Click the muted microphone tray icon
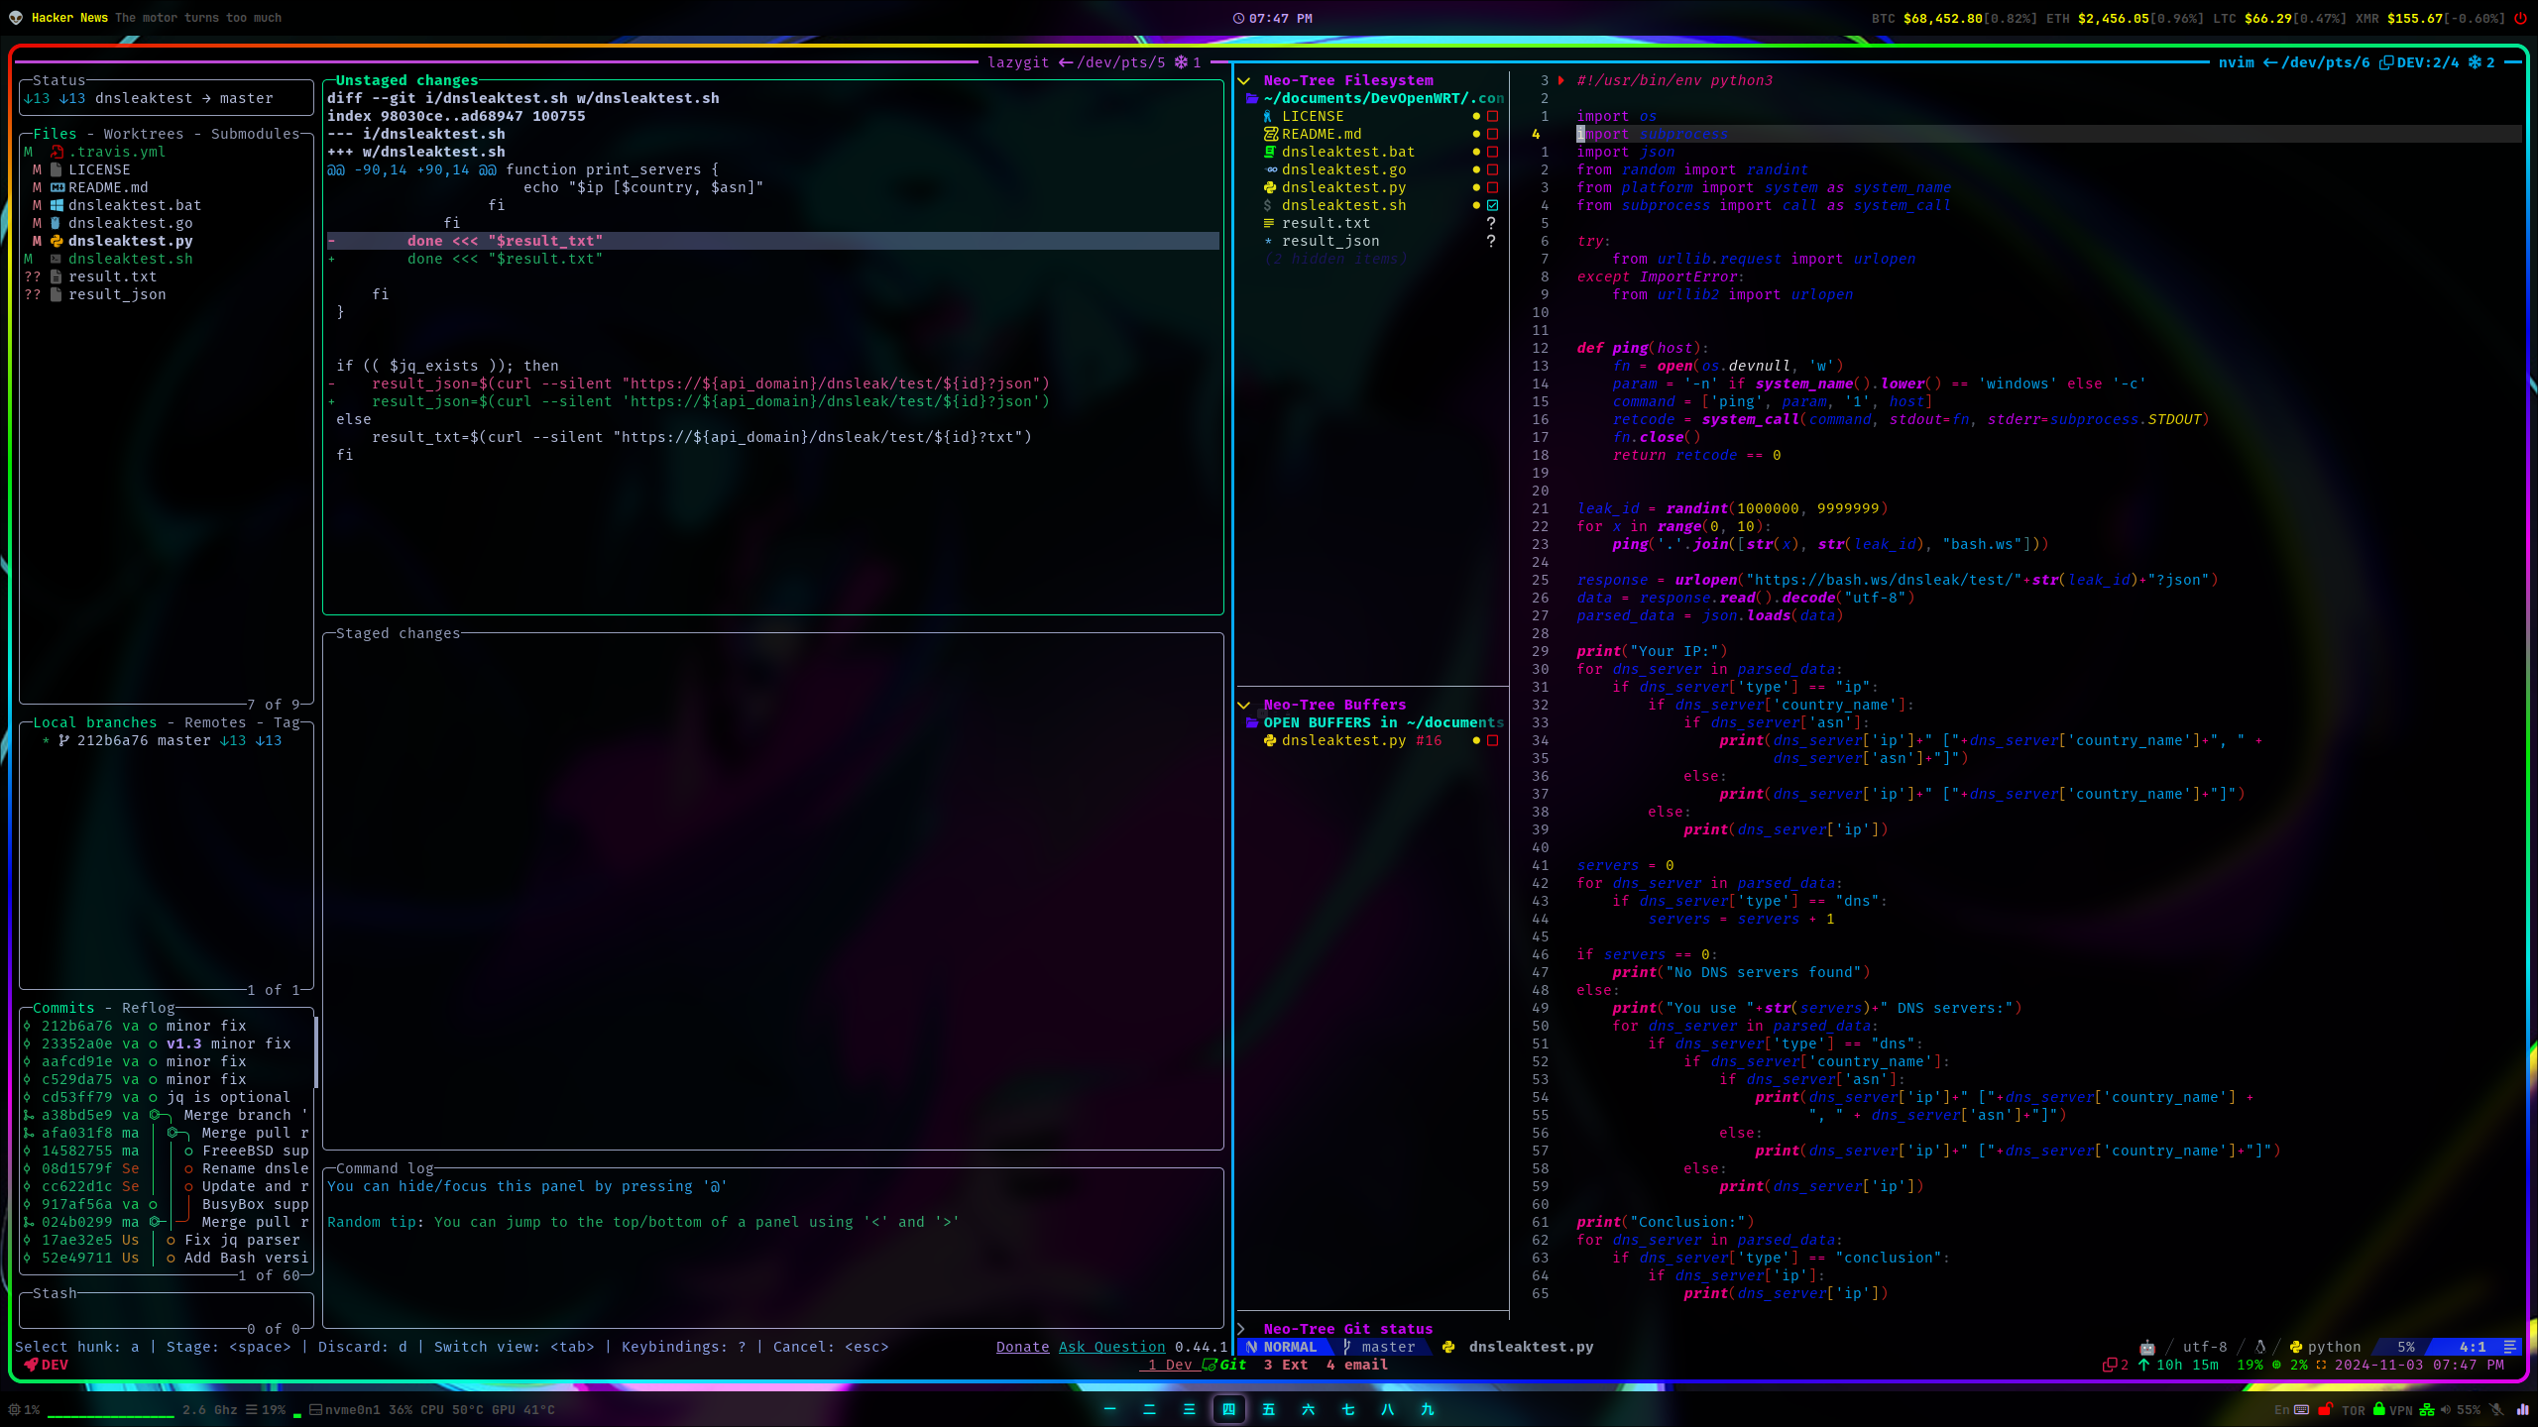 point(2495,1409)
